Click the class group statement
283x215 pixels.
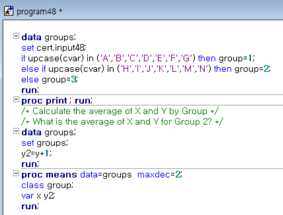[x=48, y=185]
